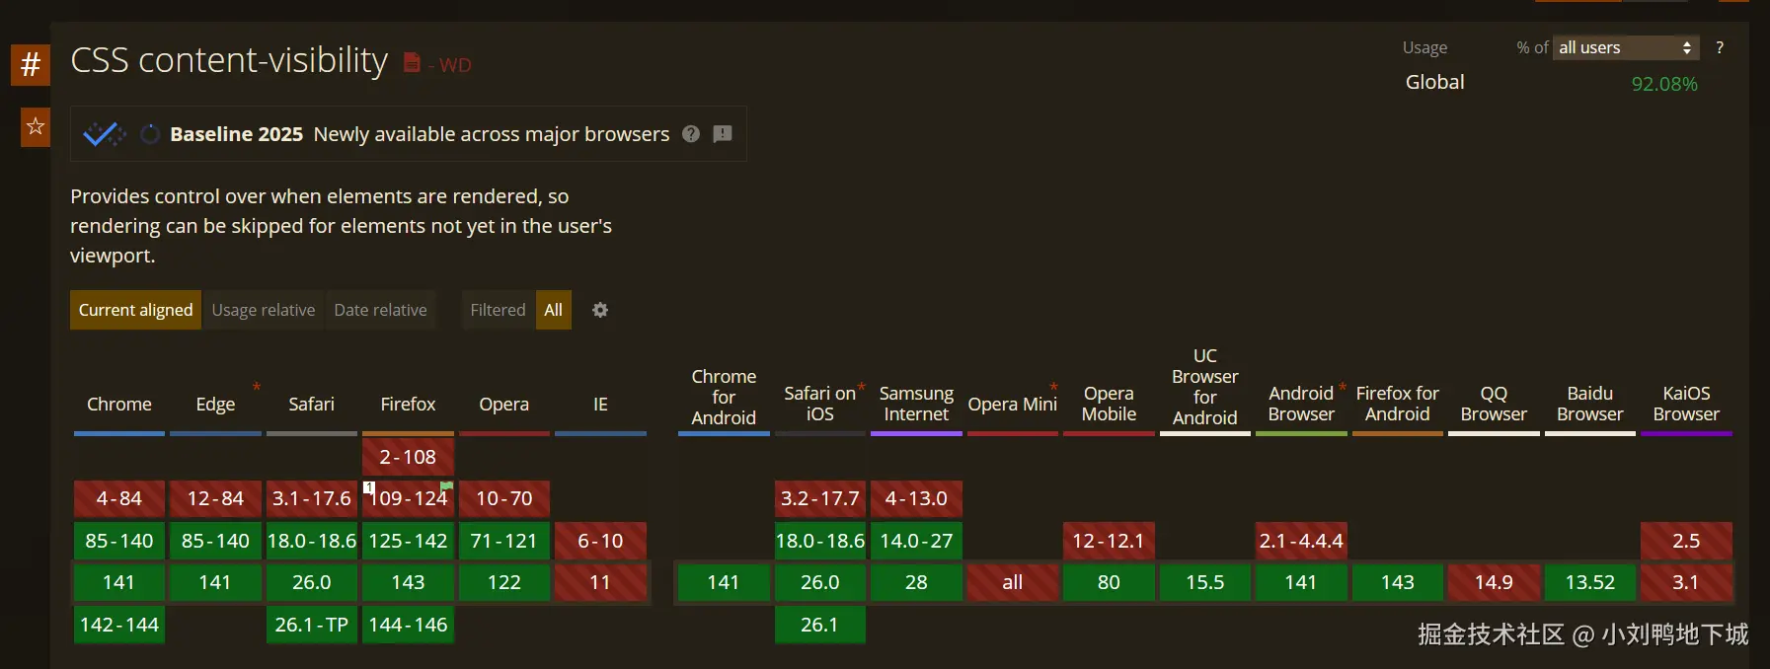Screen dimensions: 1770x669
Task: Open table settings gear icon
Action: pyautogui.click(x=600, y=310)
